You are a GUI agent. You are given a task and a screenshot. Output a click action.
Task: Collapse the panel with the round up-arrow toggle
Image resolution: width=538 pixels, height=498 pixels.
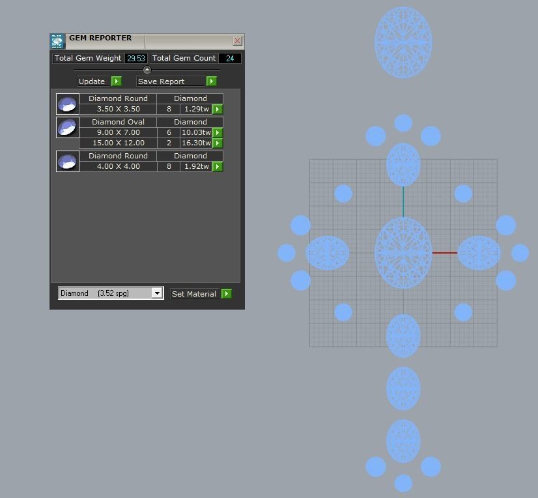[147, 70]
